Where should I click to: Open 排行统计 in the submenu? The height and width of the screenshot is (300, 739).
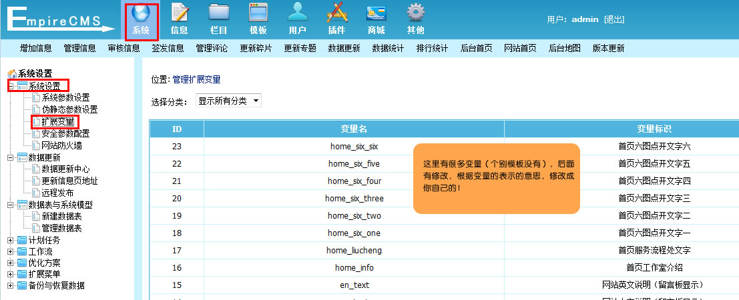(432, 48)
